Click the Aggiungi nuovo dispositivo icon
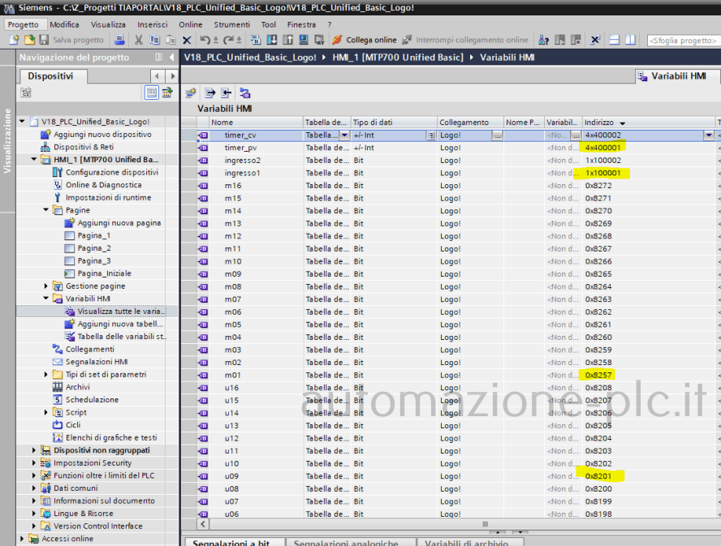Screen dimensions: 721x546 tap(46, 134)
